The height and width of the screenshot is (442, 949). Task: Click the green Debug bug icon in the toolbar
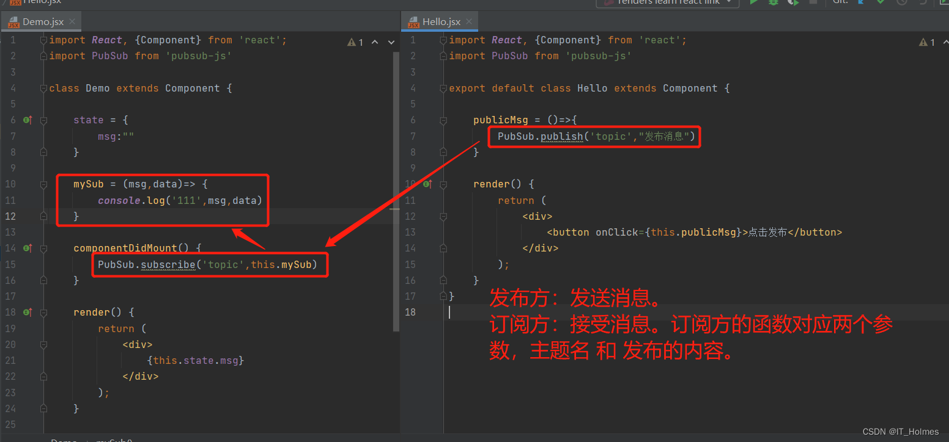pos(774,2)
